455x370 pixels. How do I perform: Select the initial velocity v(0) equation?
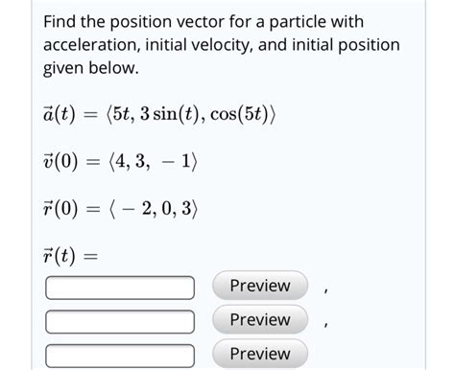(120, 161)
